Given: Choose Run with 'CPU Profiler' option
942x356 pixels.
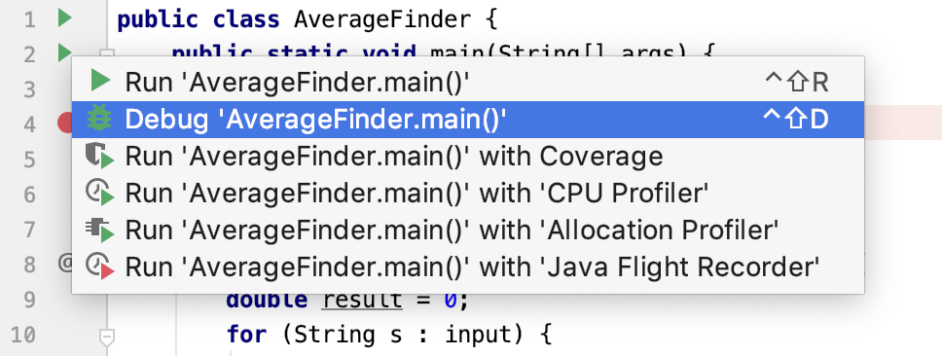Looking at the screenshot, I should point(468,194).
